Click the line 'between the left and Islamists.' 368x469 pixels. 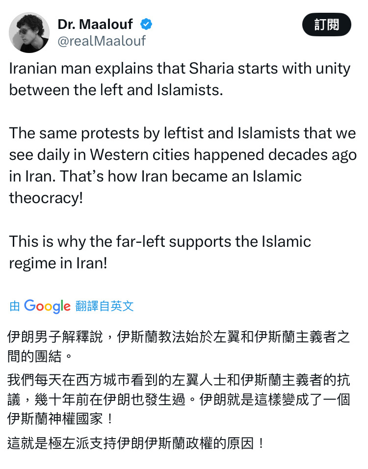pyautogui.click(x=116, y=90)
